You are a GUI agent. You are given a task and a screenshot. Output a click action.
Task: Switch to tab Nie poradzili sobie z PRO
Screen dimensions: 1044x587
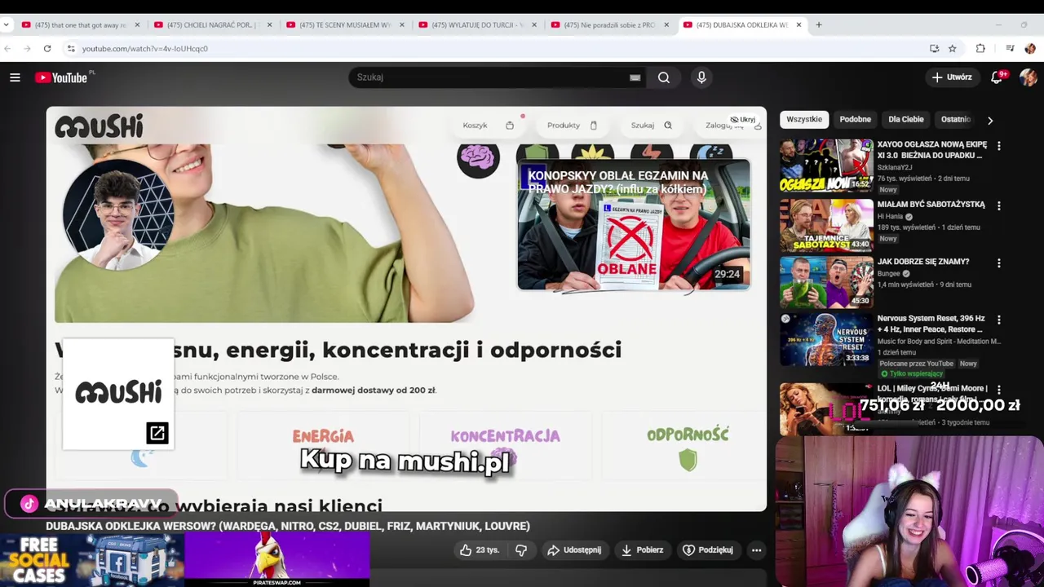point(610,24)
